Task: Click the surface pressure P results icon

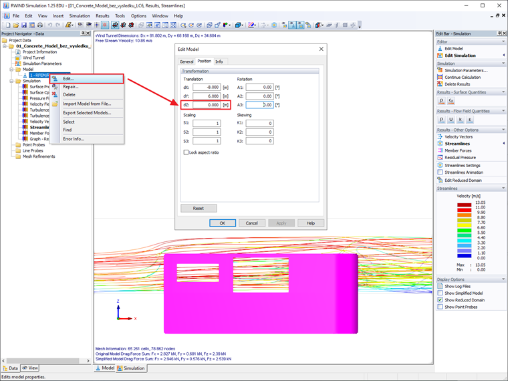Action: (x=441, y=101)
